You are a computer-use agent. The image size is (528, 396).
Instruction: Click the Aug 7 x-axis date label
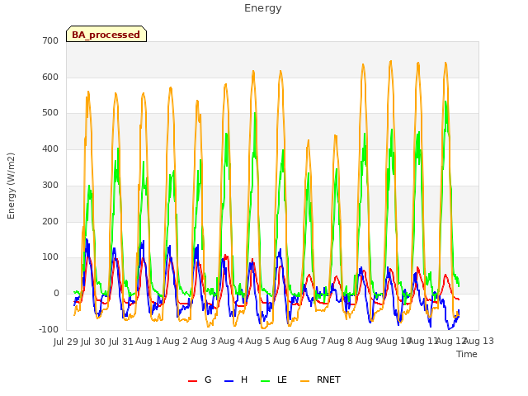pyautogui.click(x=313, y=341)
